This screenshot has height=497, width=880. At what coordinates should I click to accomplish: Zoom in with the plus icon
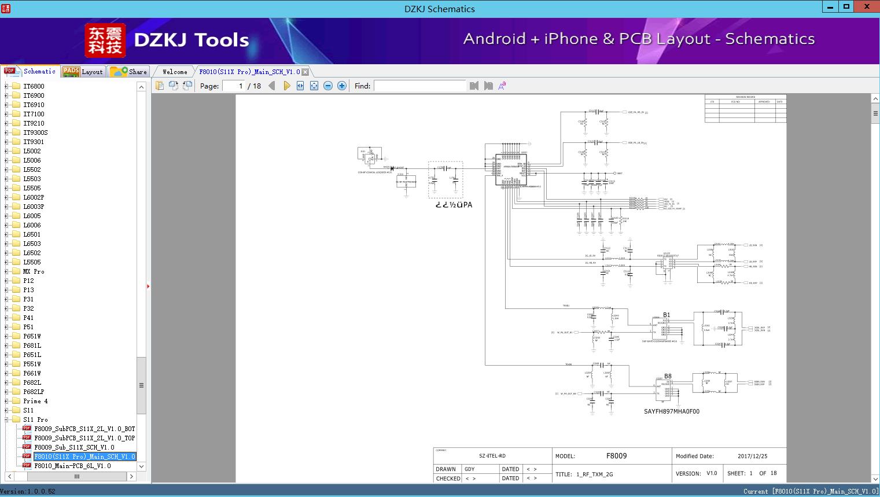342,86
